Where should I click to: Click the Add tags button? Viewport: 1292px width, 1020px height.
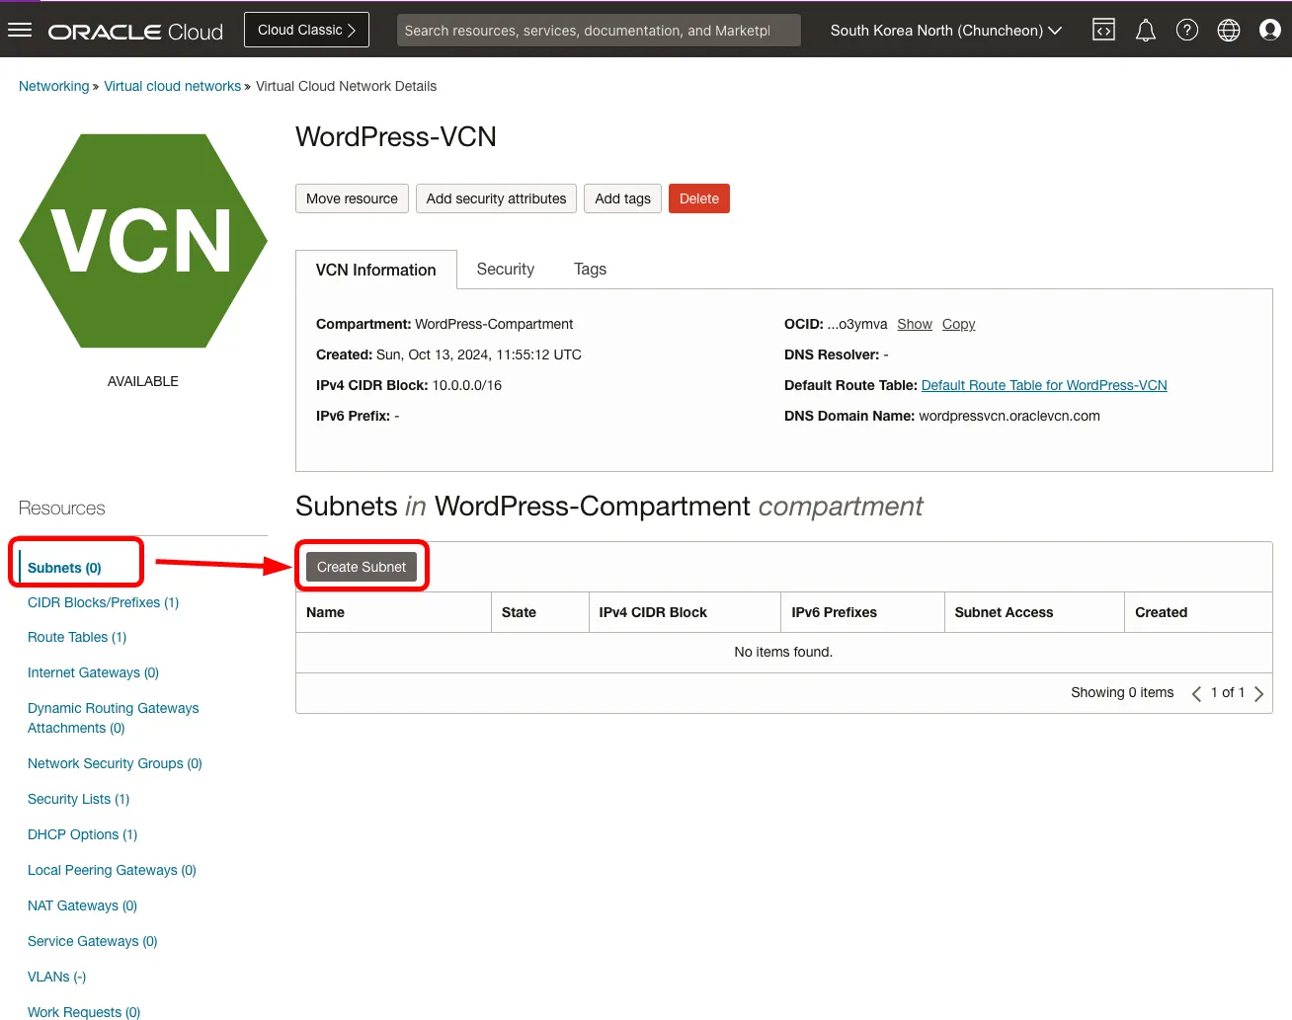pos(622,198)
